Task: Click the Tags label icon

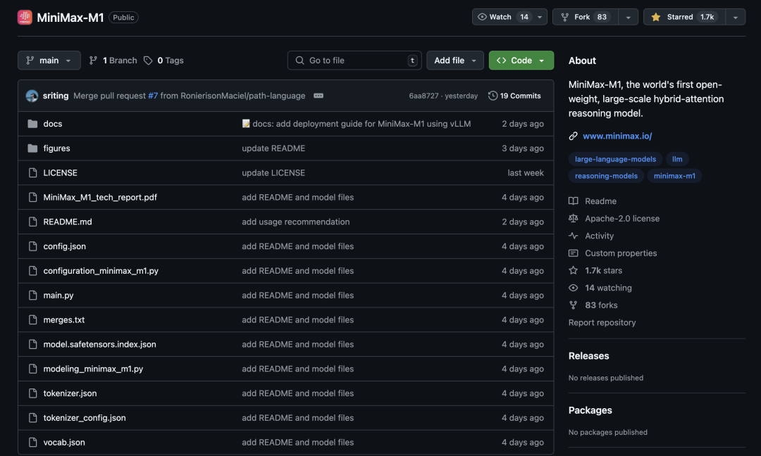Action: 148,61
